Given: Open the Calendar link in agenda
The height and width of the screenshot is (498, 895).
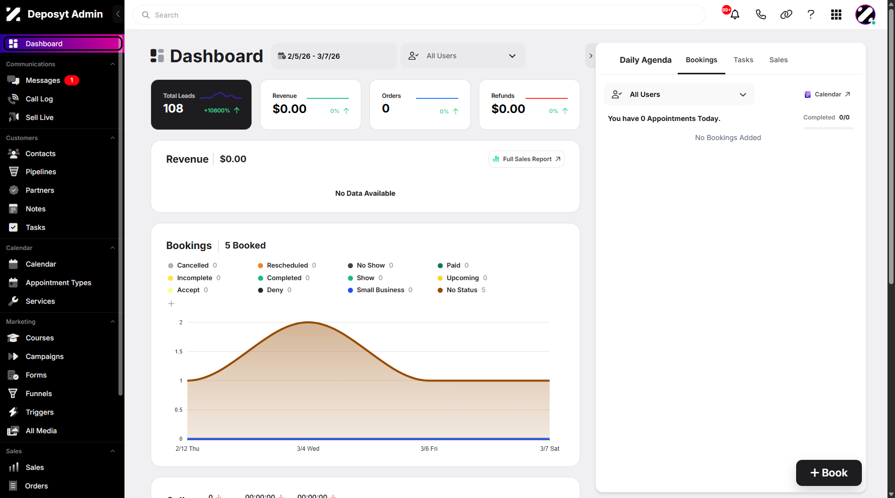Looking at the screenshot, I should tap(827, 94).
